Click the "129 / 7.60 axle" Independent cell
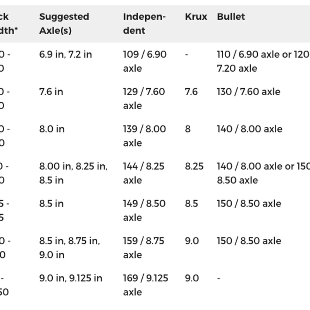This screenshot has height=310, width=310. click(x=144, y=98)
